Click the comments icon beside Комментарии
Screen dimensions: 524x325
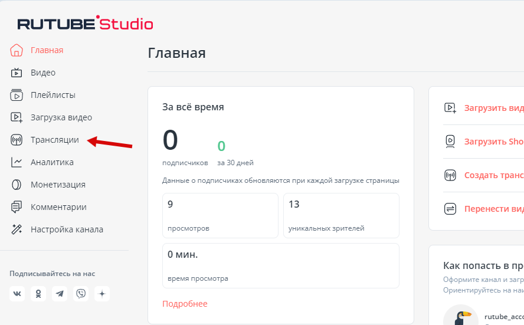pos(16,207)
